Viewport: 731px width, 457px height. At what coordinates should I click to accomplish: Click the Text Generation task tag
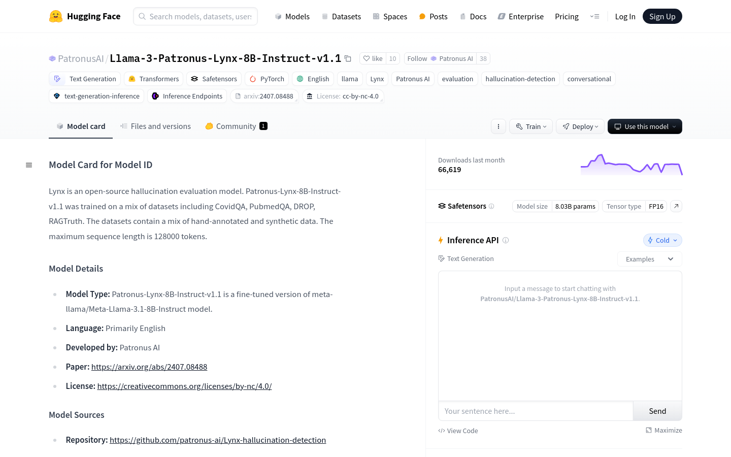85,79
